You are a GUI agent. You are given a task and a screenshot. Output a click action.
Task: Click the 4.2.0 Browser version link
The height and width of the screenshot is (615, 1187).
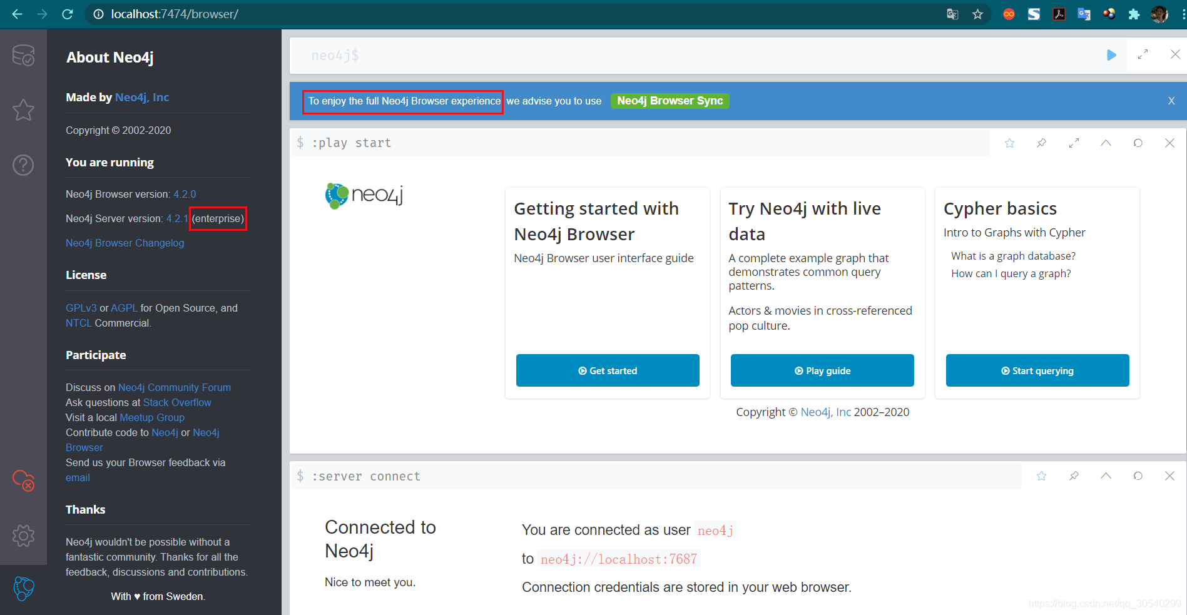coord(185,194)
